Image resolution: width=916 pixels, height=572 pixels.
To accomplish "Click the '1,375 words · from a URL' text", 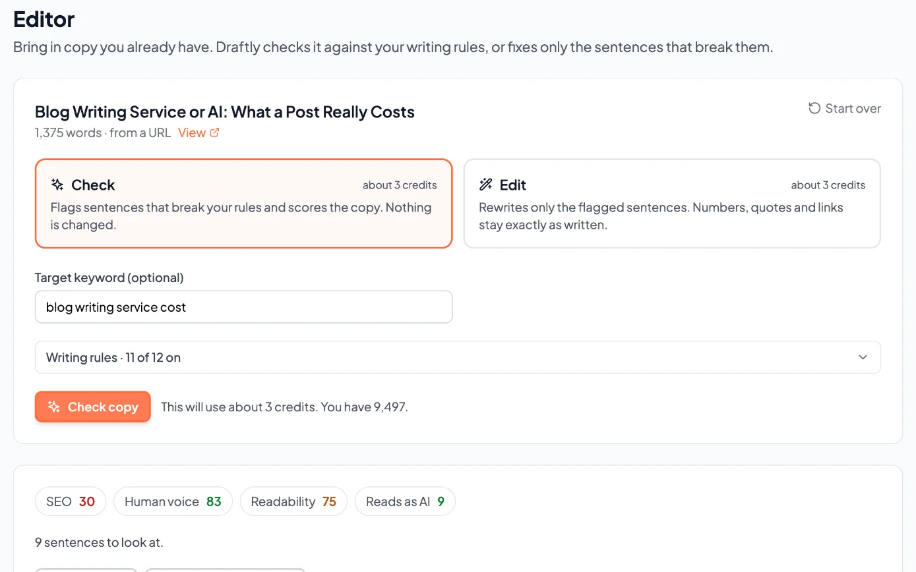I will 103,132.
